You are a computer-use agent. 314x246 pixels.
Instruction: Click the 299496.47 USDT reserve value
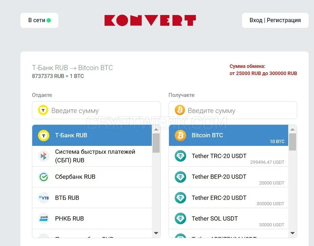267,162
